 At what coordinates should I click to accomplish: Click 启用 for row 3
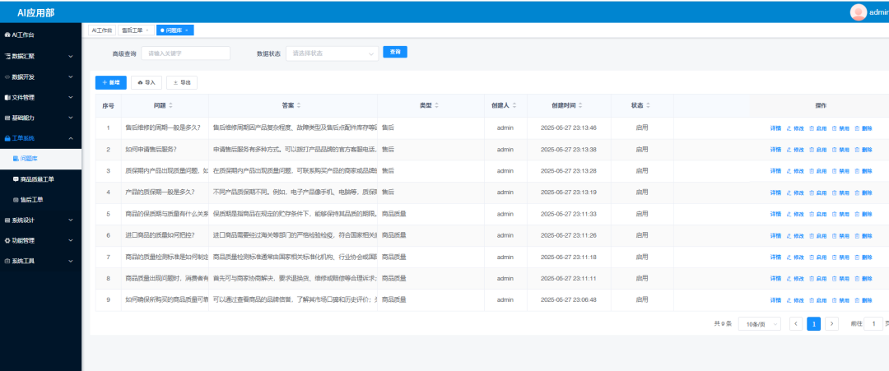point(818,171)
